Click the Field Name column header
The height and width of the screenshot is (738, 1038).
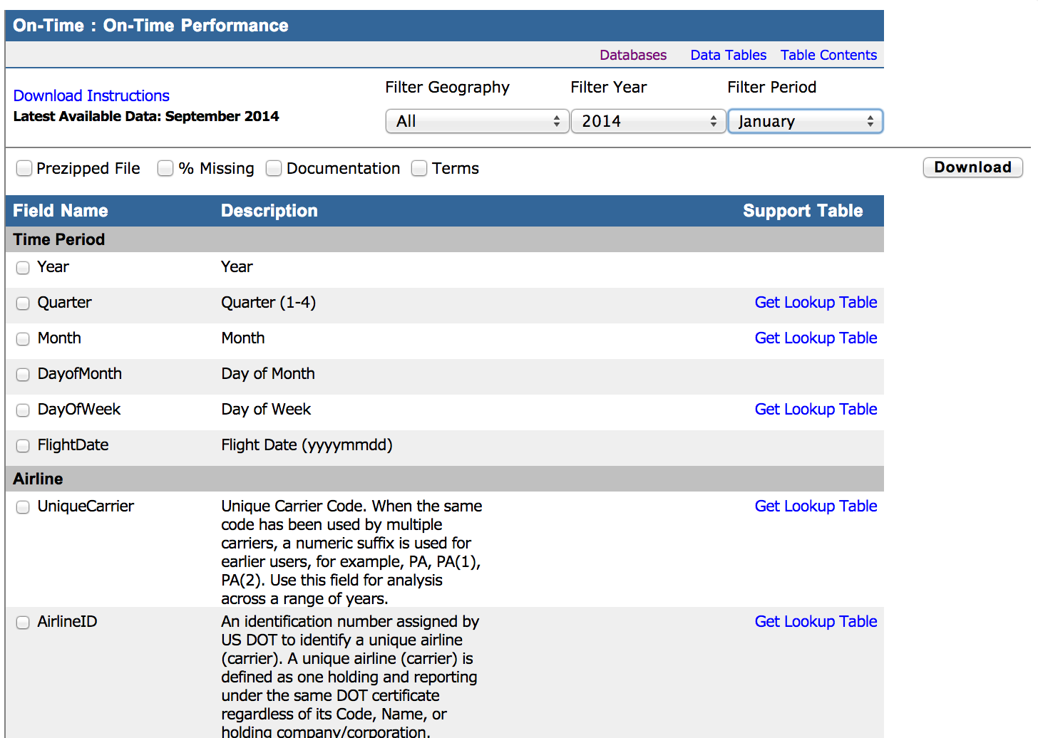tap(61, 211)
